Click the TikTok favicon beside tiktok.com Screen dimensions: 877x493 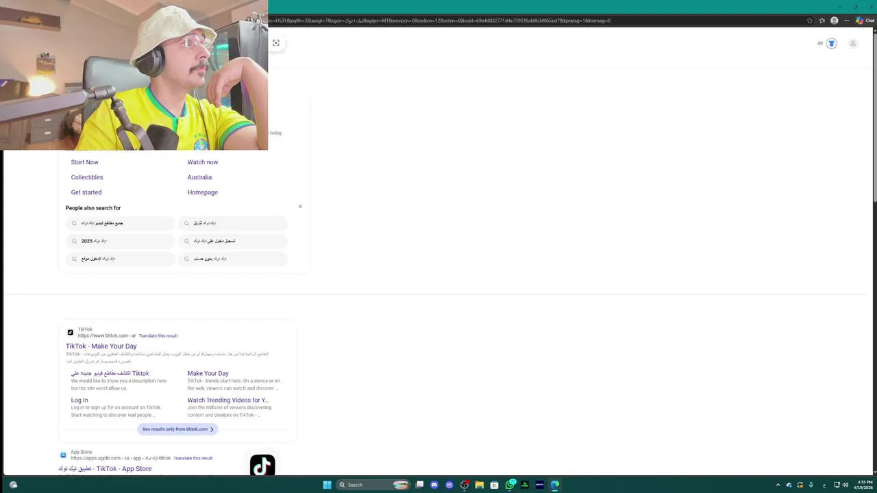coord(70,333)
